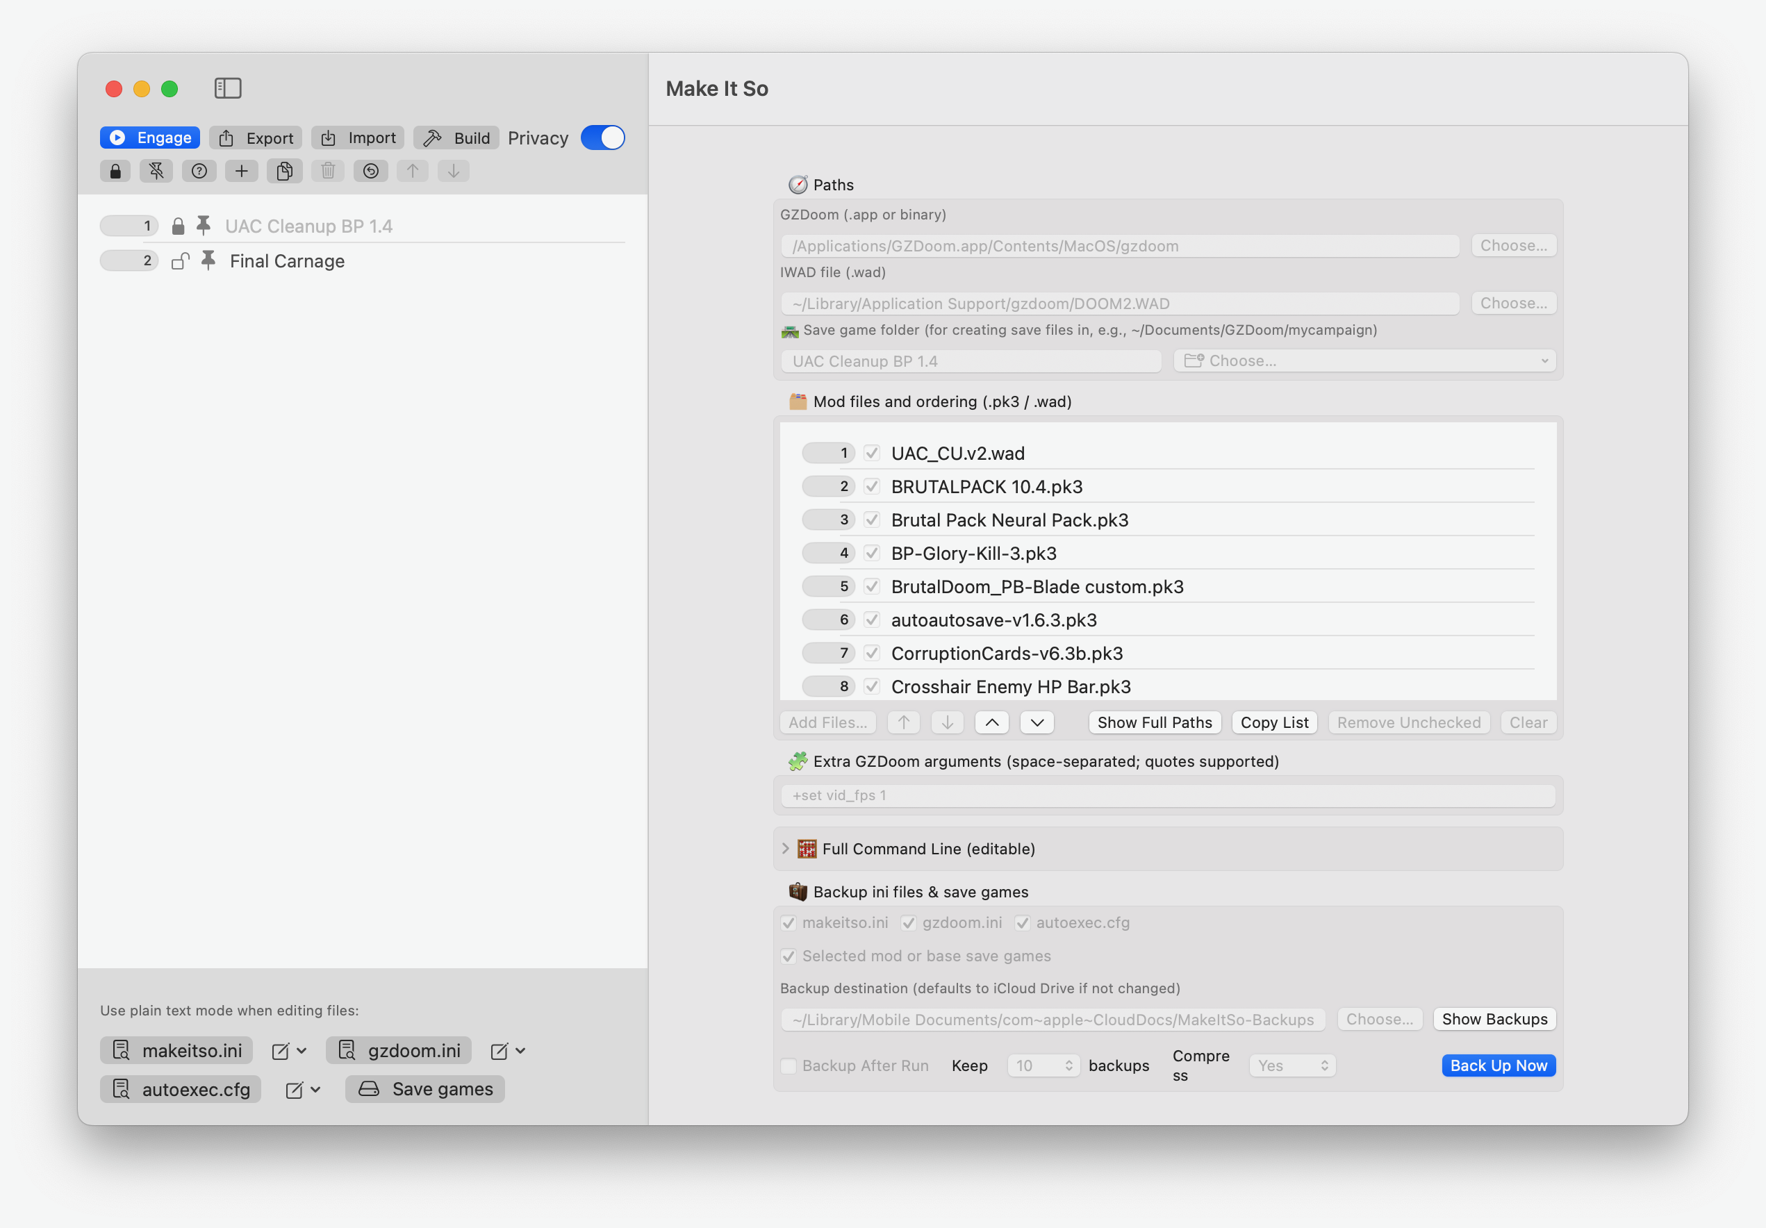Click pin icon on UAC Cleanup row
Viewport: 1766px width, 1228px height.
coord(204,225)
